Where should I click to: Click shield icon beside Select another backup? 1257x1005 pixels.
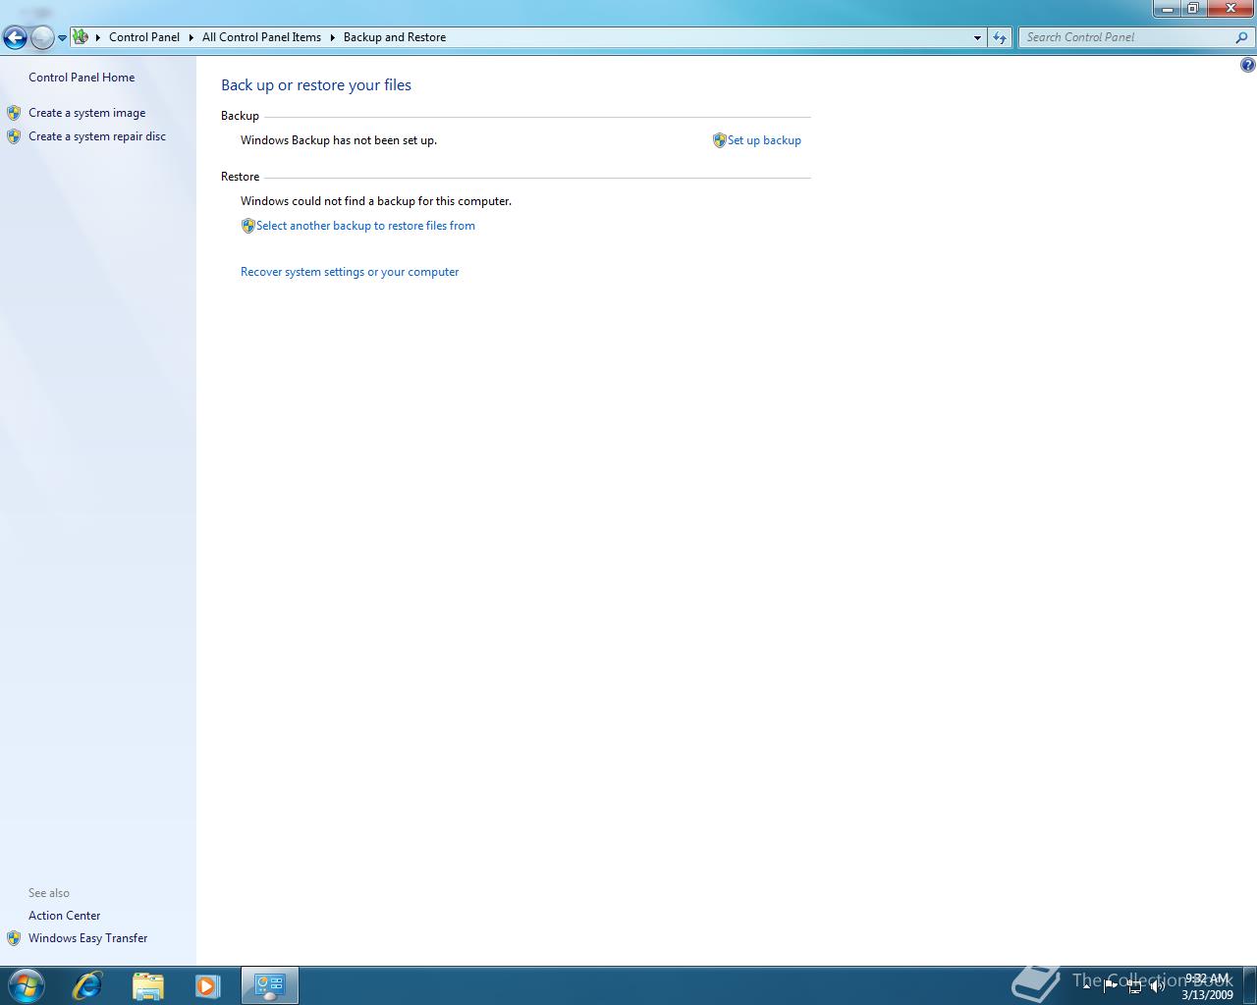pyautogui.click(x=247, y=226)
